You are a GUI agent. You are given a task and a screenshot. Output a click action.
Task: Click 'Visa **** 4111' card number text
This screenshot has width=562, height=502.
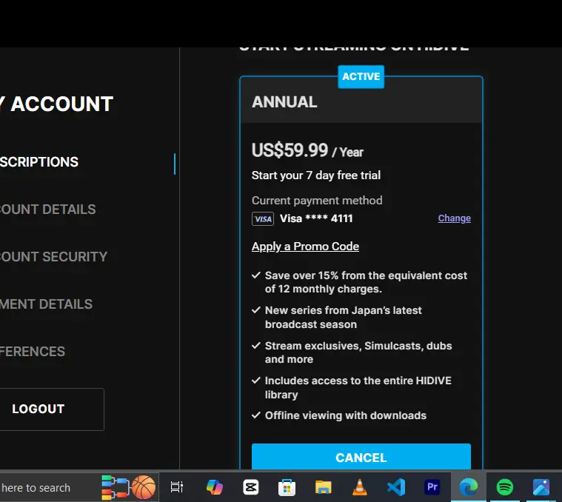click(316, 218)
